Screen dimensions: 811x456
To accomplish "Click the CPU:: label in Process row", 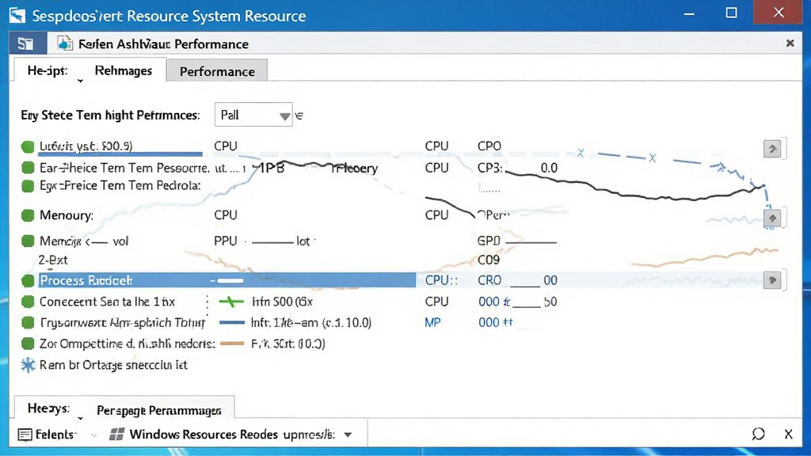I will tap(441, 280).
